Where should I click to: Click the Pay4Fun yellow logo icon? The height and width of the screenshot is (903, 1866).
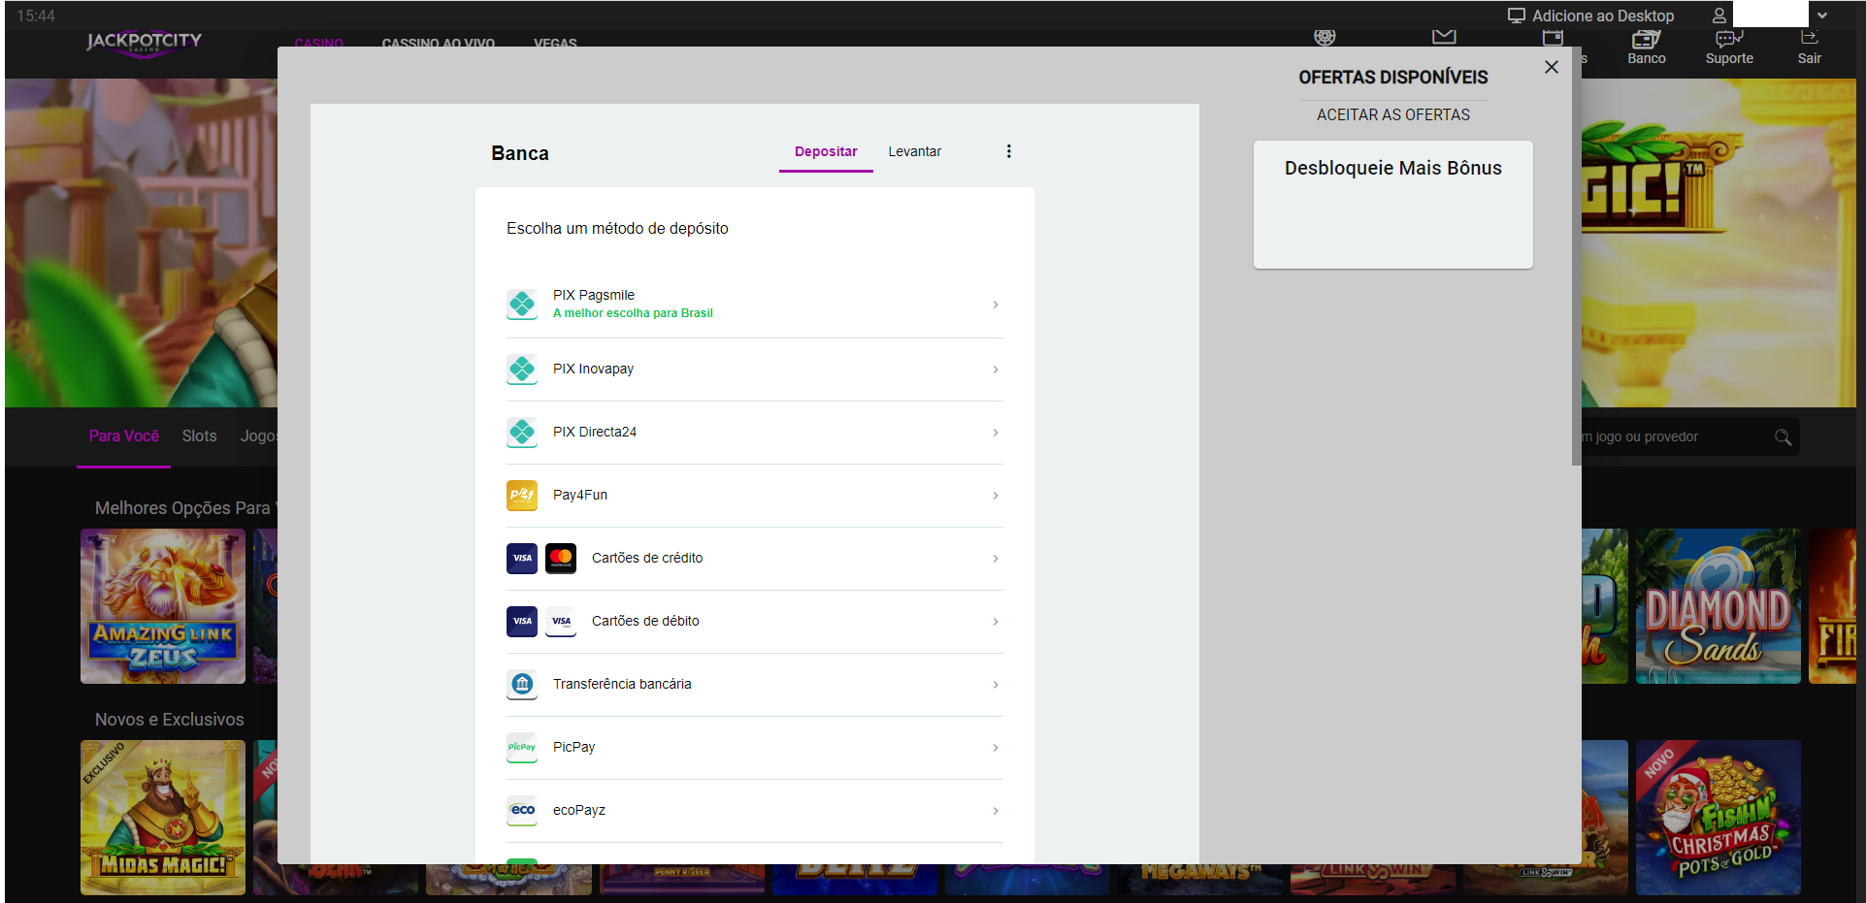[x=522, y=496]
